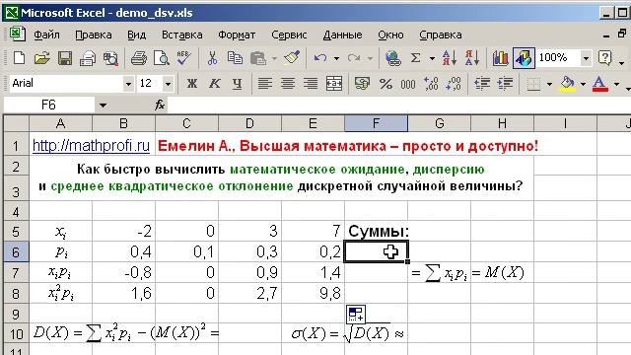Expand AutoSum functions dropdown arrow
Image resolution: width=631 pixels, height=355 pixels.
[x=432, y=58]
